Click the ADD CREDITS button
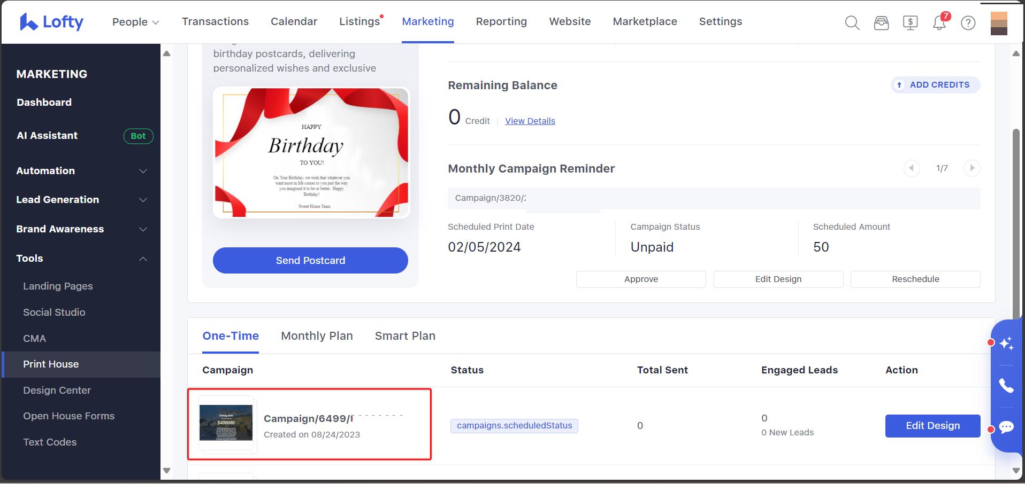 coord(935,85)
